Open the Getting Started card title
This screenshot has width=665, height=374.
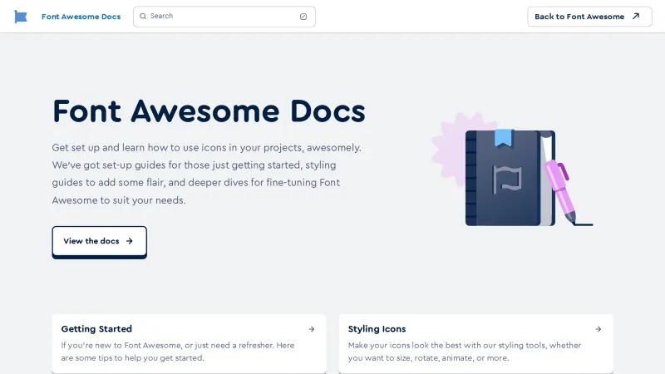[x=96, y=329]
